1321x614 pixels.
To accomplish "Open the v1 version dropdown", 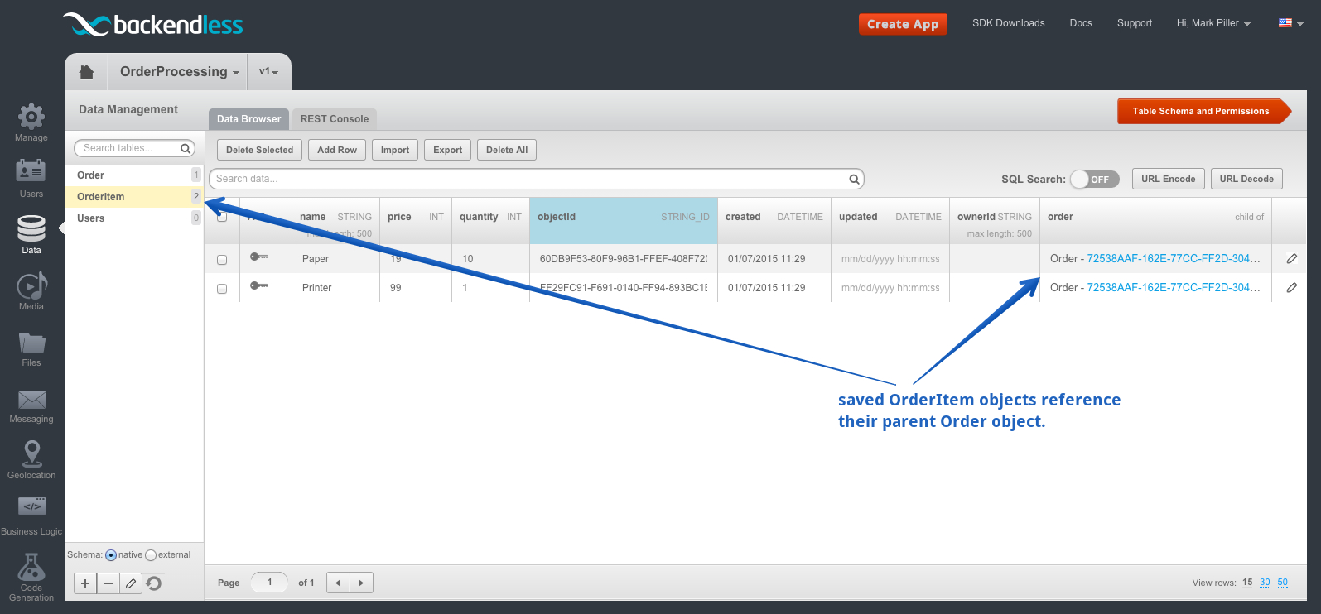I will point(268,72).
